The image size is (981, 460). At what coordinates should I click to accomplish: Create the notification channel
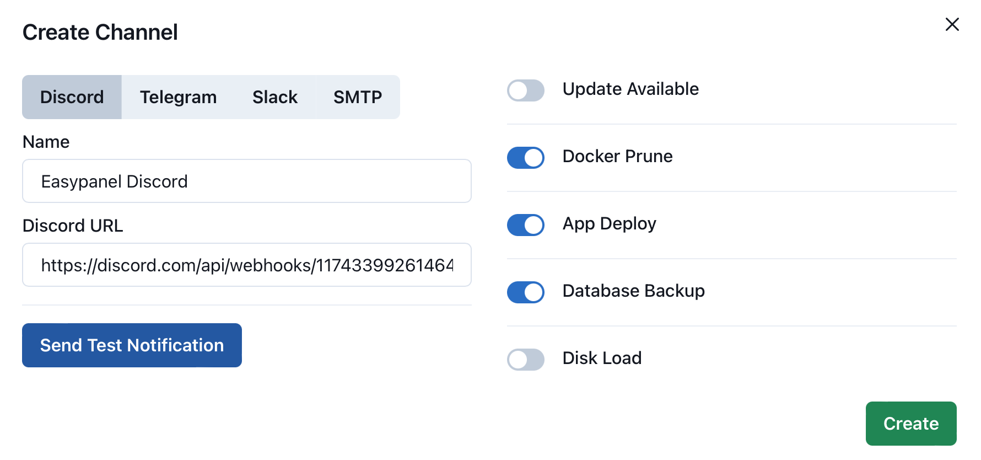[911, 424]
